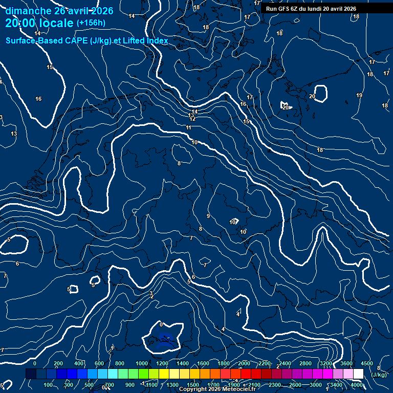Click the '3000' legend value
The image size is (393, 393).
pyautogui.click(x=316, y=385)
